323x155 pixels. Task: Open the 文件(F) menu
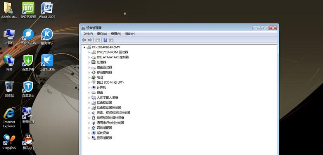coord(88,34)
